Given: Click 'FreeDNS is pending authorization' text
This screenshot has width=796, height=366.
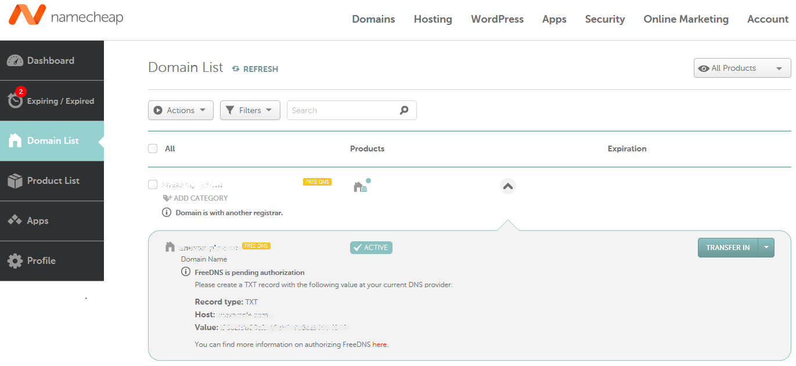Looking at the screenshot, I should 250,272.
